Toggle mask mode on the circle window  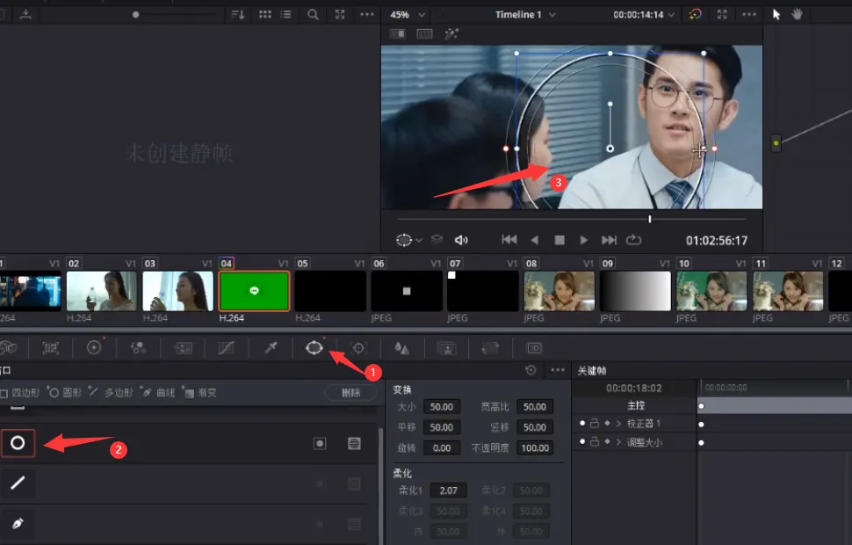coord(354,443)
